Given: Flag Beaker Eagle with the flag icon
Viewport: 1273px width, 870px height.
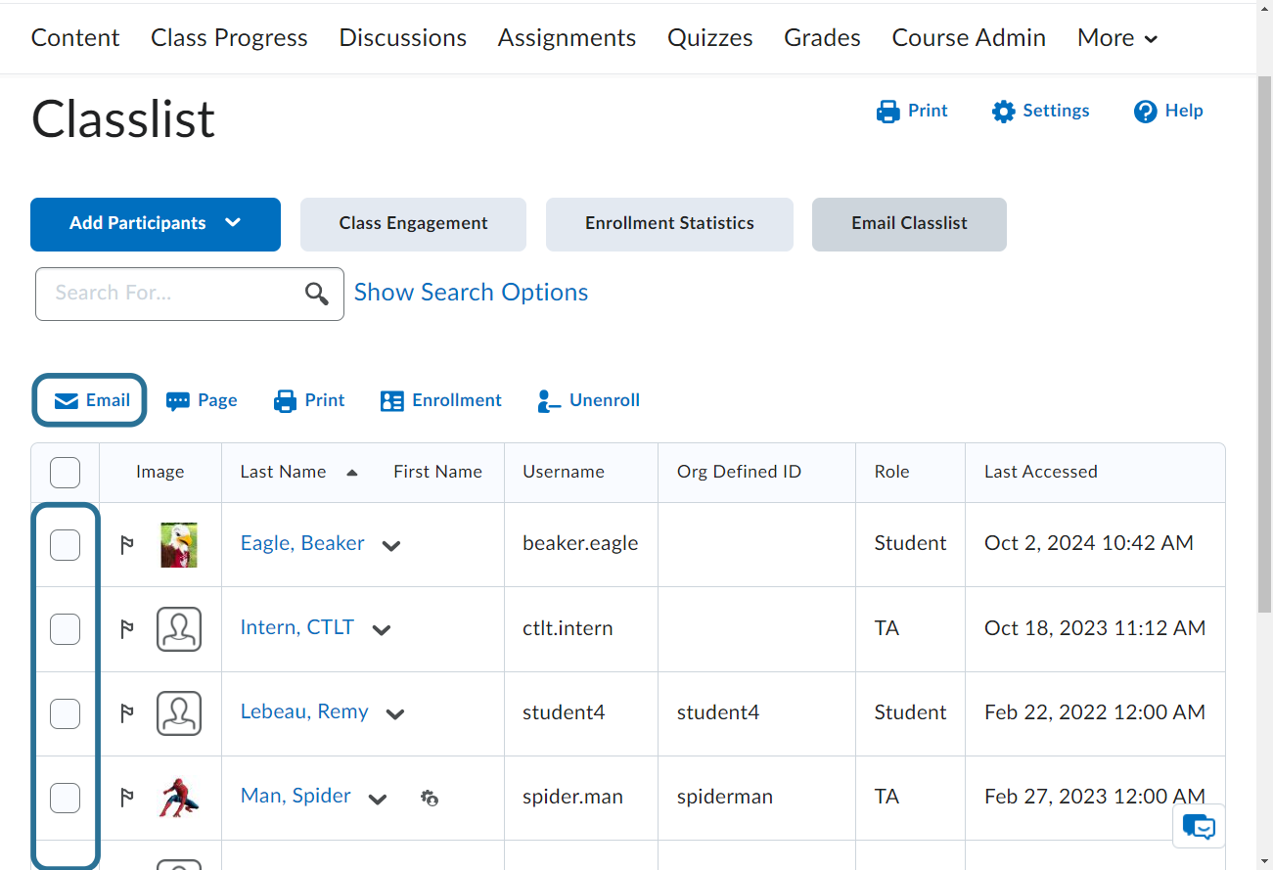Looking at the screenshot, I should [x=126, y=545].
